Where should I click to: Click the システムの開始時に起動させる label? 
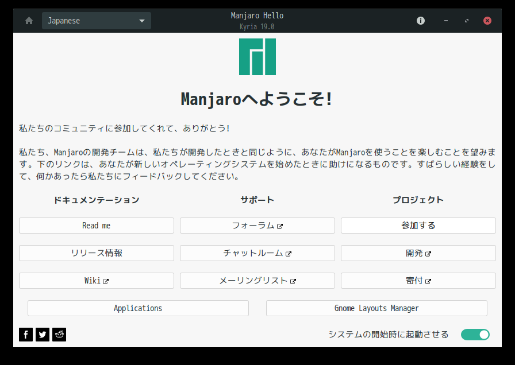[x=389, y=335]
